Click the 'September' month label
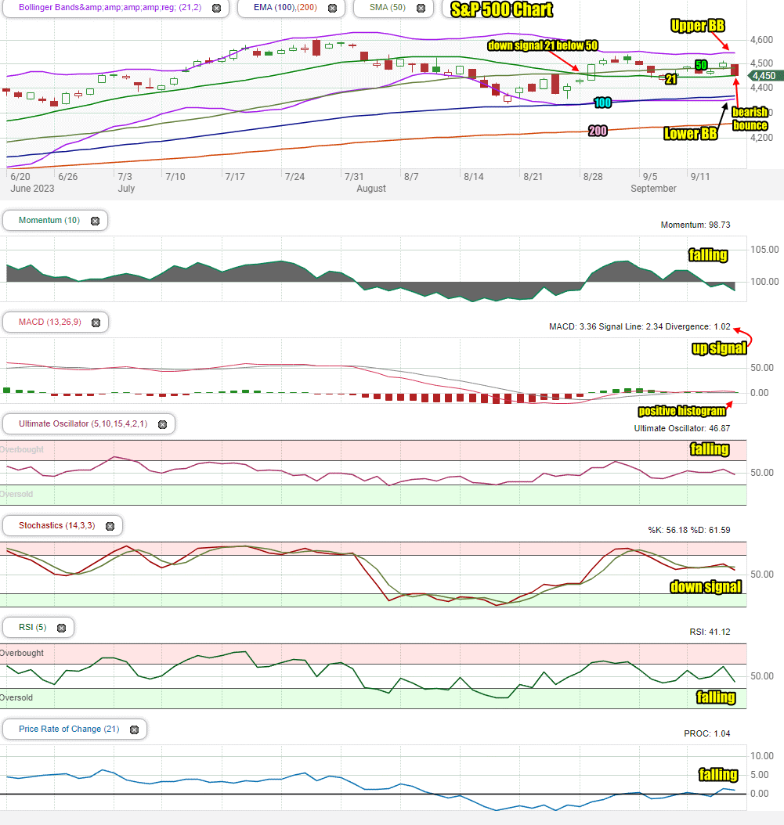The image size is (784, 825). point(653,189)
